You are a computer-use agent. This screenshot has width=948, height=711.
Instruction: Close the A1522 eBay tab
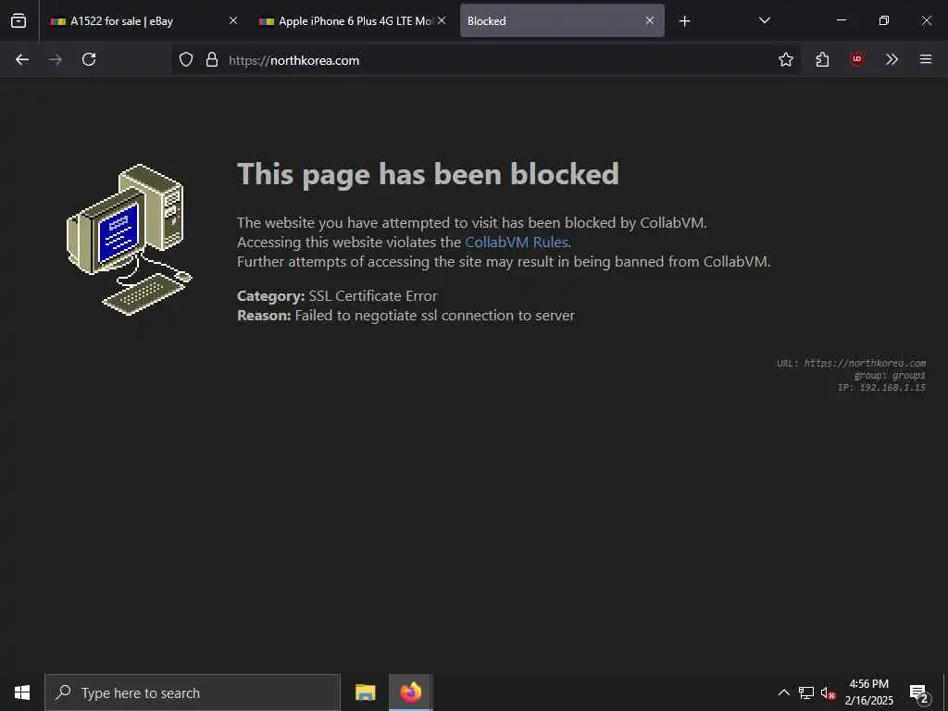tap(233, 20)
